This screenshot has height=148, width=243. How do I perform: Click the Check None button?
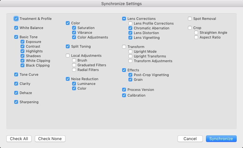click(x=50, y=139)
